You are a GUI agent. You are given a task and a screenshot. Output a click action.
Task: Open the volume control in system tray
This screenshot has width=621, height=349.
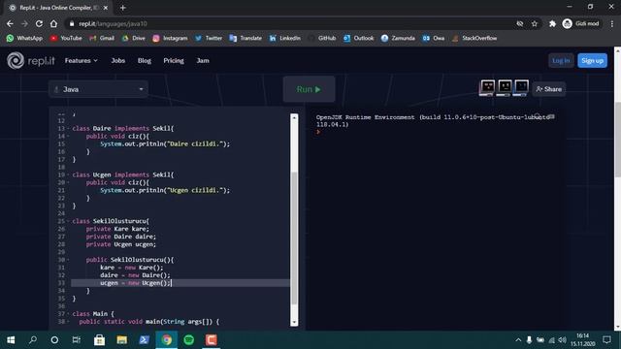[563, 340]
